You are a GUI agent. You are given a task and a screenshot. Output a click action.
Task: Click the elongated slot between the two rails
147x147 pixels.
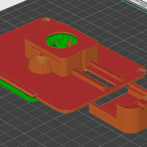point(98,78)
